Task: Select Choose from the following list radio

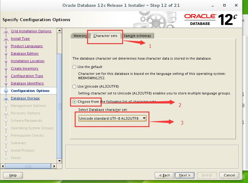Action: tap(74, 102)
